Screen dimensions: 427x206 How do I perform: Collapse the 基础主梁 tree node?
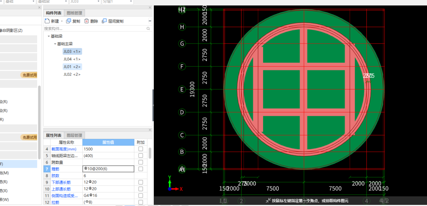coord(55,44)
